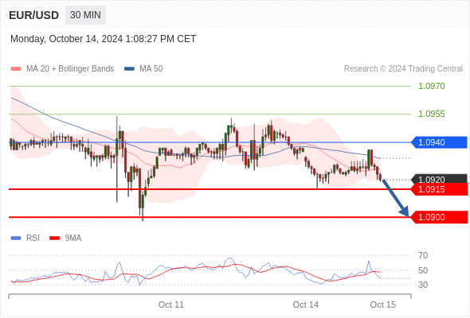Click the red 9MA legend swatch
Screen dimensions: 470x318
coord(54,238)
